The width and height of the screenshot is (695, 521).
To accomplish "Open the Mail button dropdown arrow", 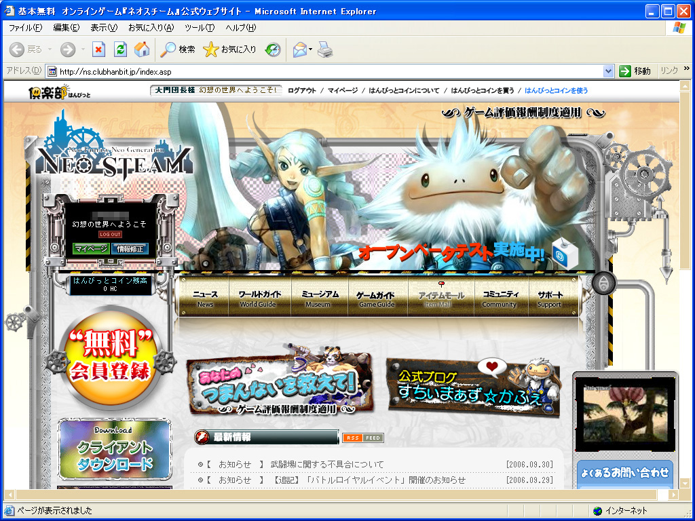I will pos(311,50).
